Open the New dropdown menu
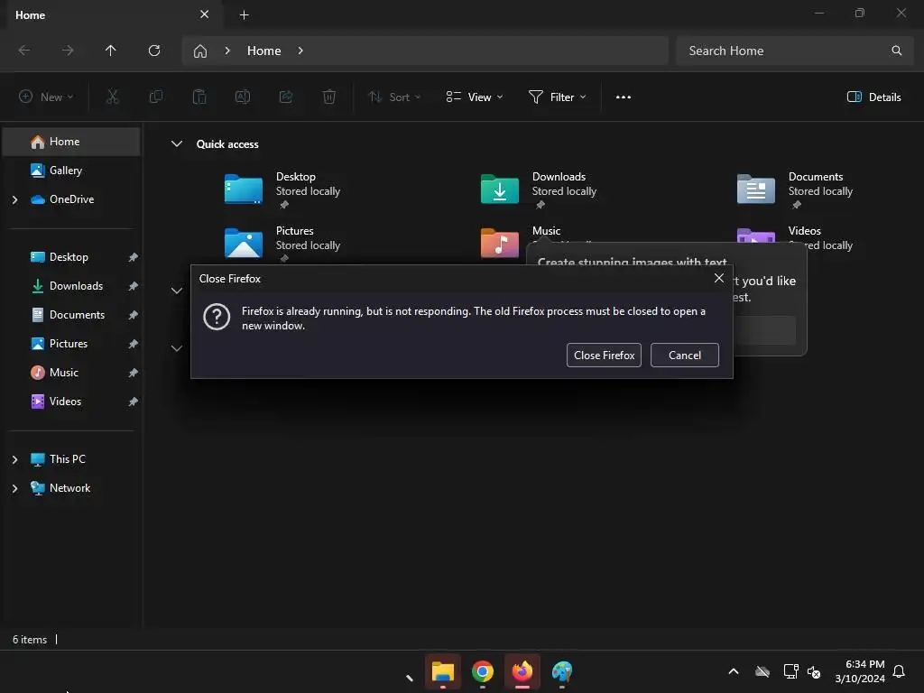The height and width of the screenshot is (693, 924). click(46, 97)
